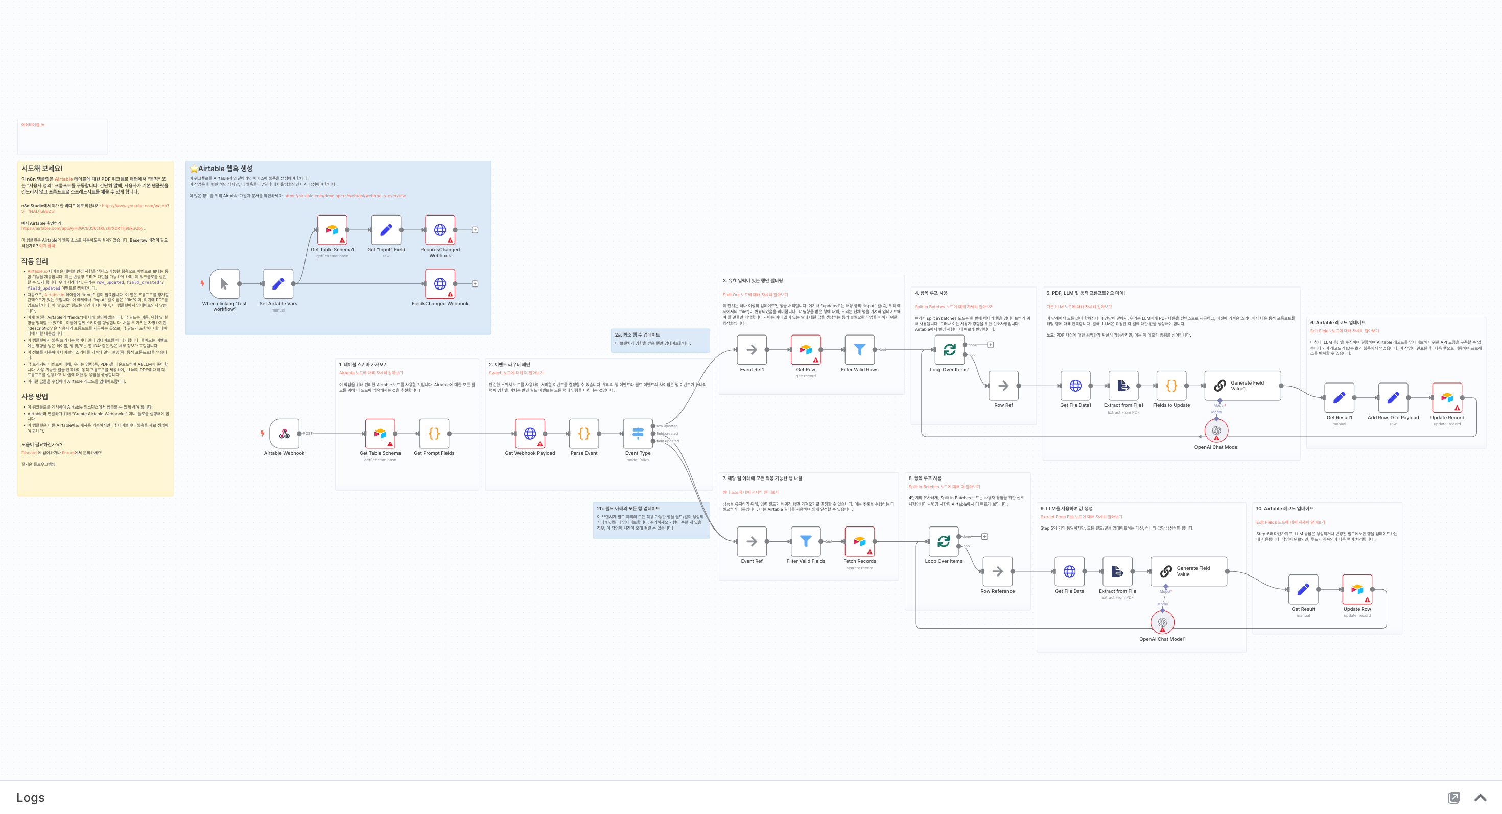
Task: Select the Get Table Schema1 node
Action: click(x=333, y=230)
